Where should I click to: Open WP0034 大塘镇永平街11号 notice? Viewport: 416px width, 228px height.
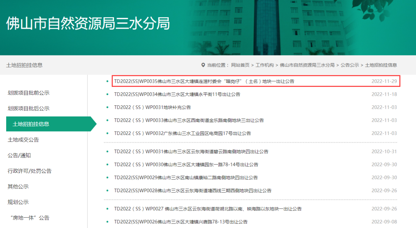point(177,95)
